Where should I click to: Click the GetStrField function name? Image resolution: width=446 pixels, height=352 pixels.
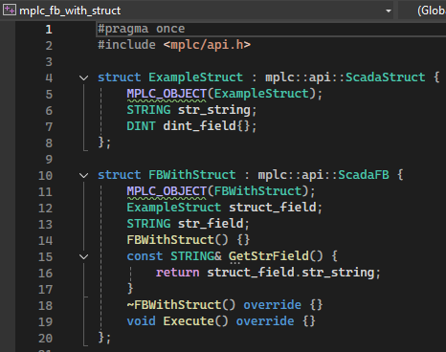pos(269,256)
